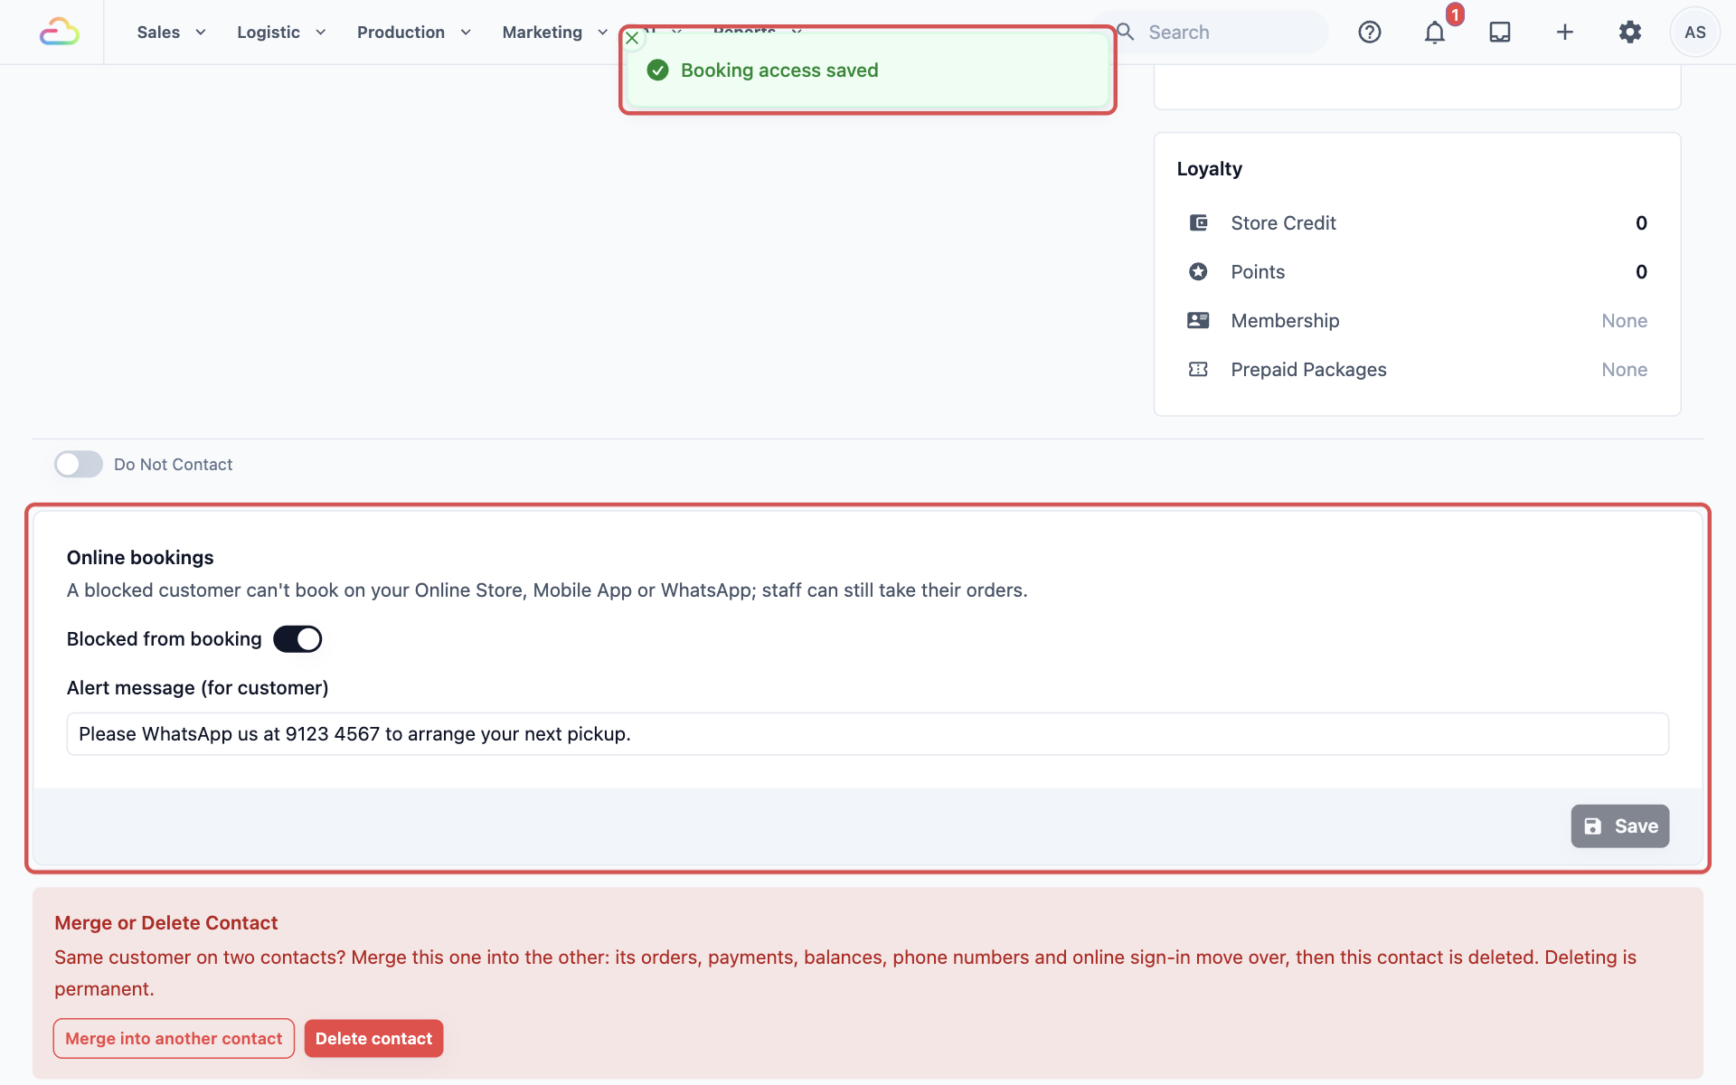Click the cloud logo home icon

click(60, 32)
